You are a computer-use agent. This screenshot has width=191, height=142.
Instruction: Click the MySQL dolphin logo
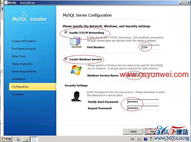point(24,14)
